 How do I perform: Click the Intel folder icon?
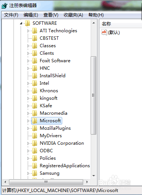34,83
